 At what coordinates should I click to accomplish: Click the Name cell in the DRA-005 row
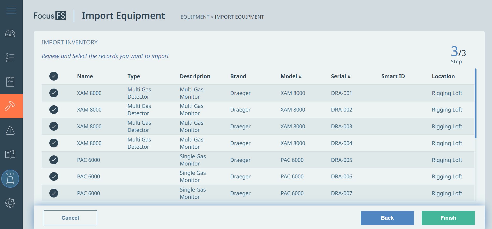pos(88,160)
